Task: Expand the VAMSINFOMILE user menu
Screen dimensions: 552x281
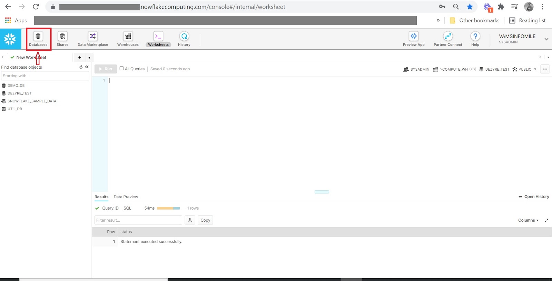Action: click(546, 39)
